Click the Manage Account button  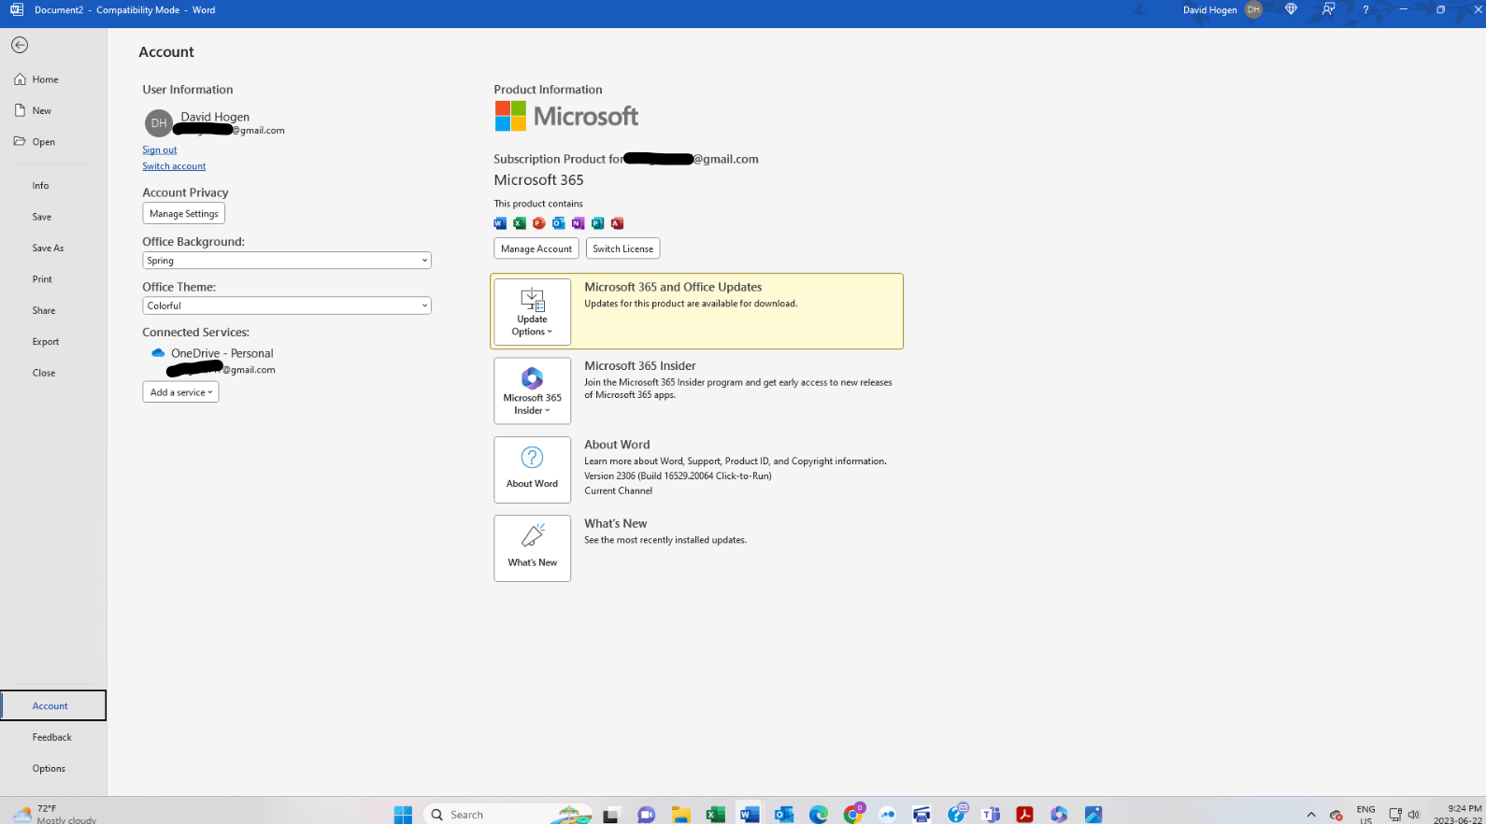point(536,249)
